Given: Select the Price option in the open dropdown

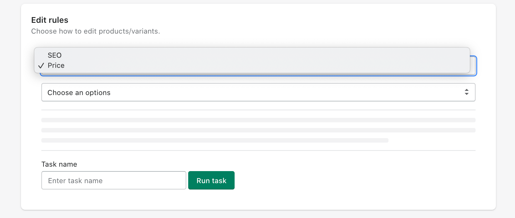Looking at the screenshot, I should 56,66.
